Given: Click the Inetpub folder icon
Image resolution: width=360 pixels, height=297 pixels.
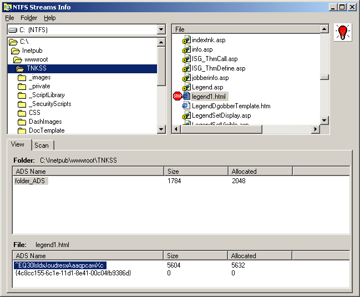Looking at the screenshot, I should 16,51.
